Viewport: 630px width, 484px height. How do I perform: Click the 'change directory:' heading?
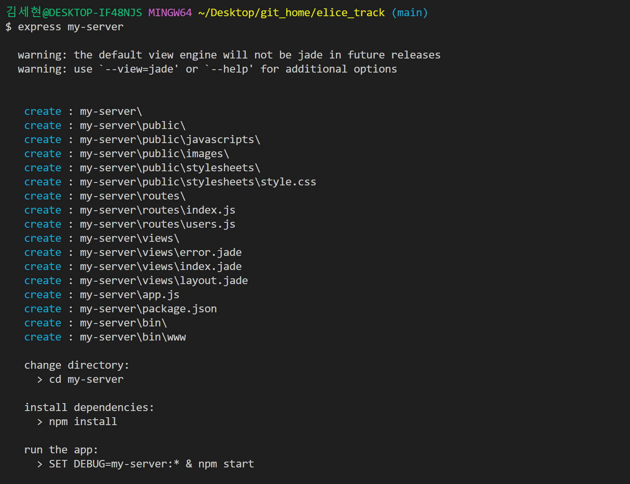coord(77,365)
